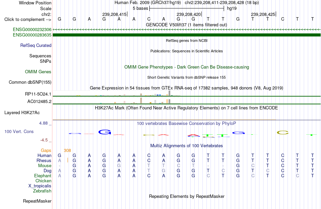
Task: Click the PhyloP Basewise Conservation title
Action: [187, 124]
